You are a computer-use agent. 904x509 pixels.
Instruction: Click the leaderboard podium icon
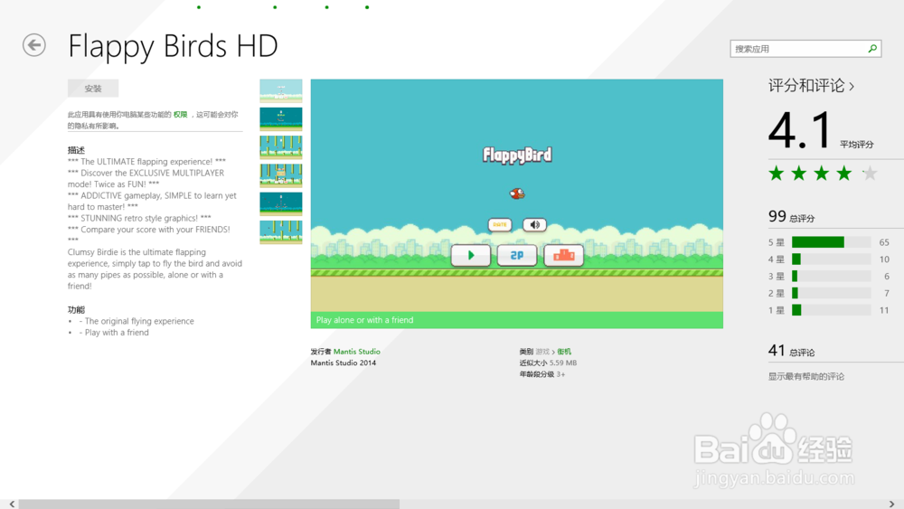click(564, 255)
